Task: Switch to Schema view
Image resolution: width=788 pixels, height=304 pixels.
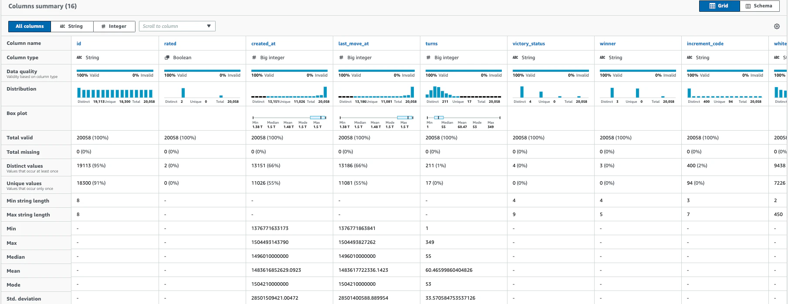Action: tap(759, 6)
